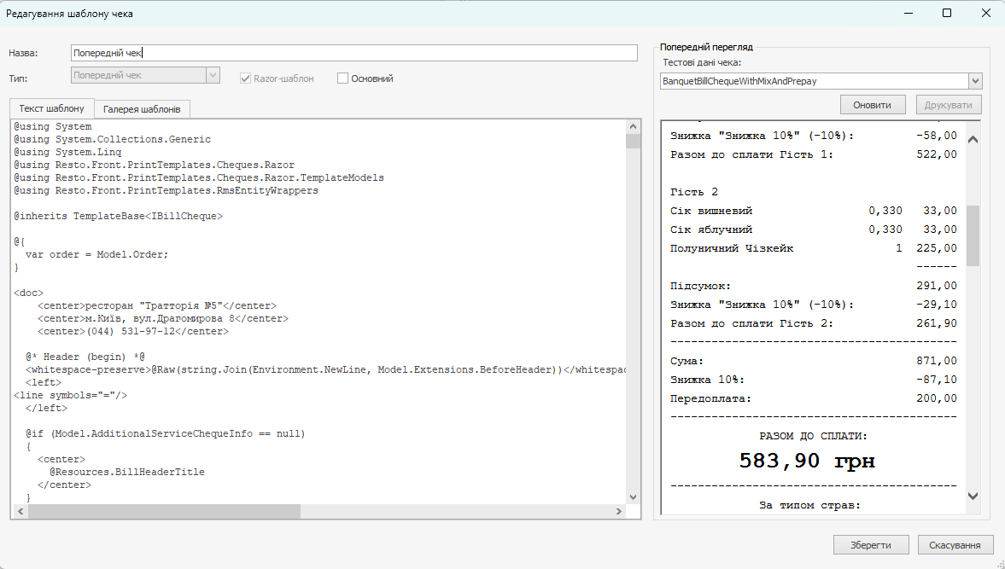Minimize the template editing window
This screenshot has height=569, width=1005.
pyautogui.click(x=908, y=14)
